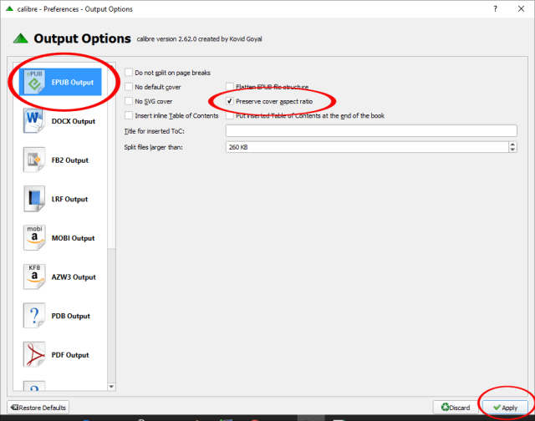Screen dimensions: 535x421
Task: Enable Do not split on page breaks
Action: 129,73
